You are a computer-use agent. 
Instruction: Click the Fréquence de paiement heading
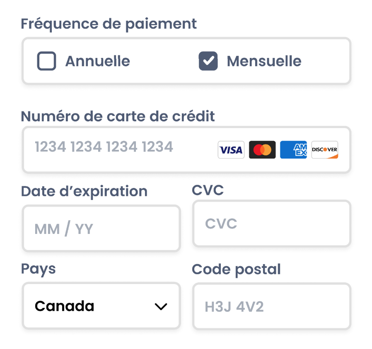(109, 24)
